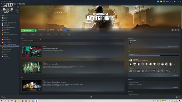Toggle the ready-to-play filter icon
The image size is (182, 102).
[18, 10]
